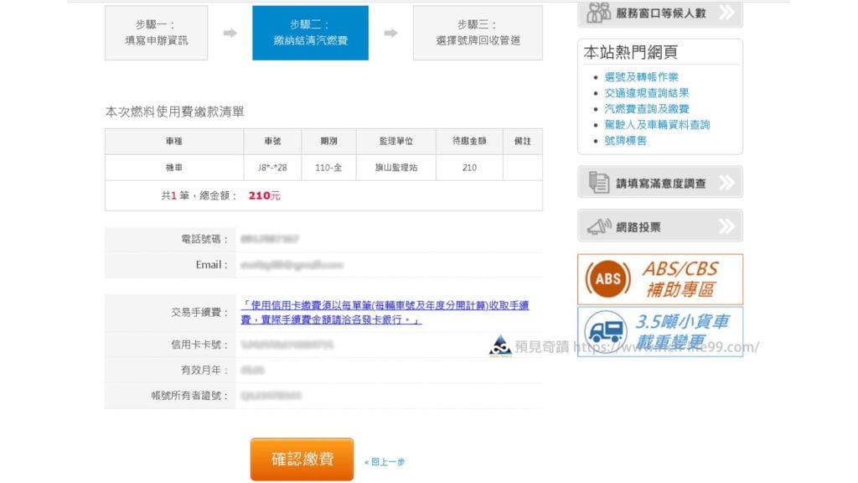Image resolution: width=858 pixels, height=483 pixels.
Task: Open 交通違規查詢結果 link
Action: tap(646, 93)
